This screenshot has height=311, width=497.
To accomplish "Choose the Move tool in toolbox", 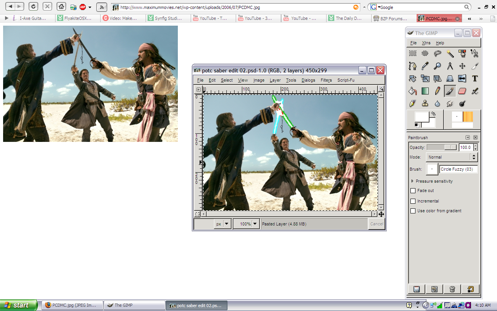I will point(462,66).
